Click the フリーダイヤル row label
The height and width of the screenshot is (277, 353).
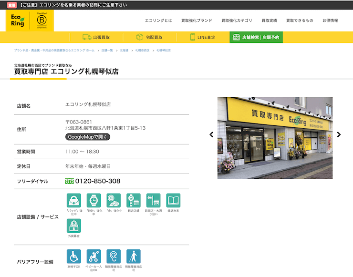coord(32,181)
